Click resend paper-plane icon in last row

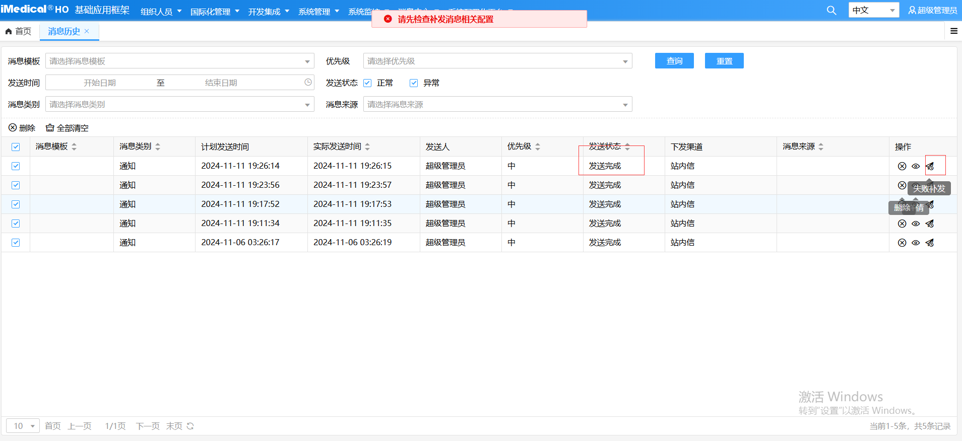930,243
